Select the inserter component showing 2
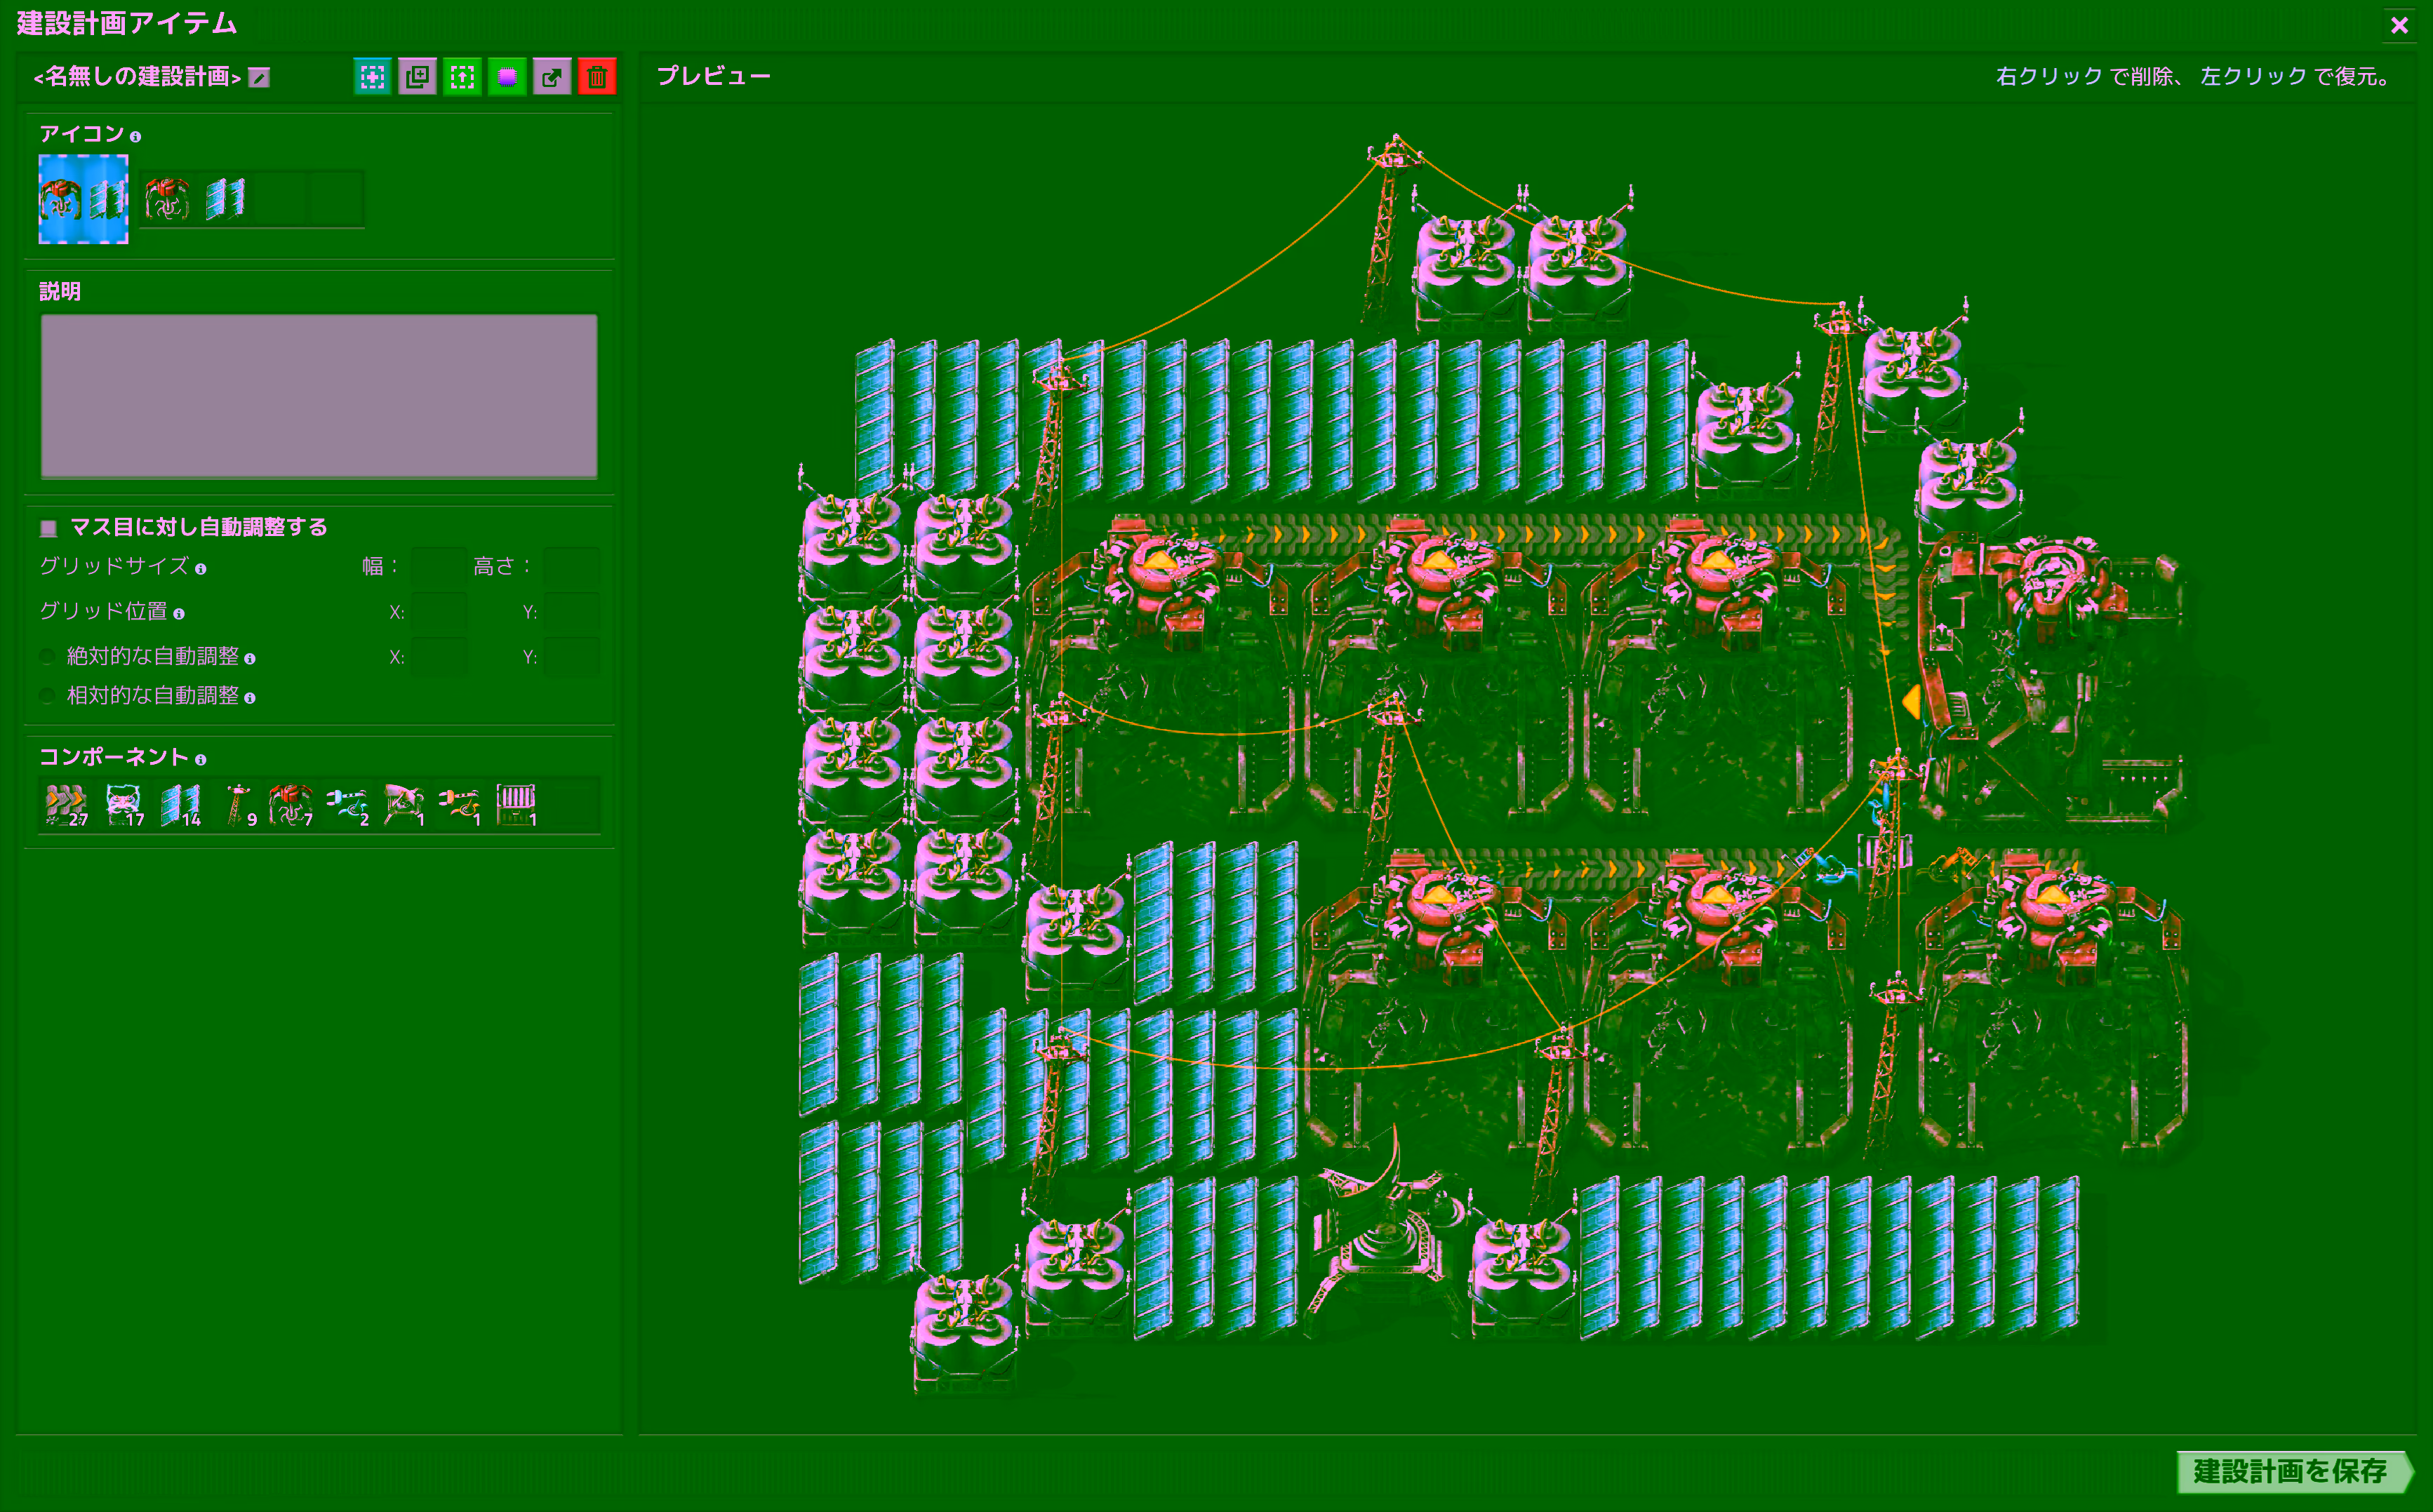This screenshot has width=2433, height=1512. [348, 805]
